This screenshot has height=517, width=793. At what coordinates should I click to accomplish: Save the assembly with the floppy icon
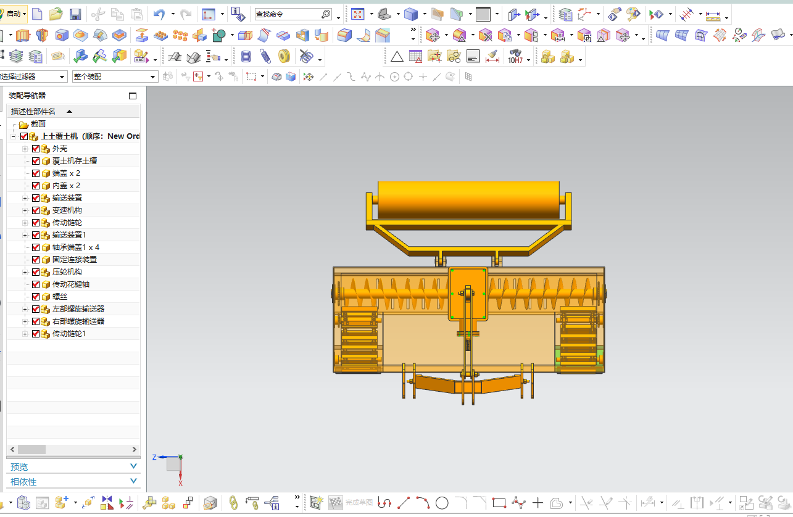pyautogui.click(x=75, y=14)
